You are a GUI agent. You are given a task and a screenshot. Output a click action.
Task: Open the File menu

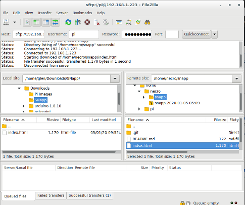(x=6, y=13)
